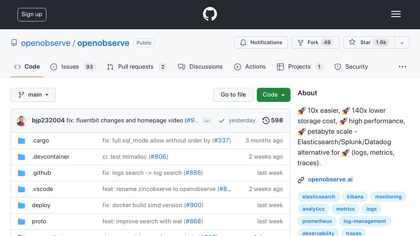Open the deploy folder
The width and height of the screenshot is (420, 236).
click(41, 205)
